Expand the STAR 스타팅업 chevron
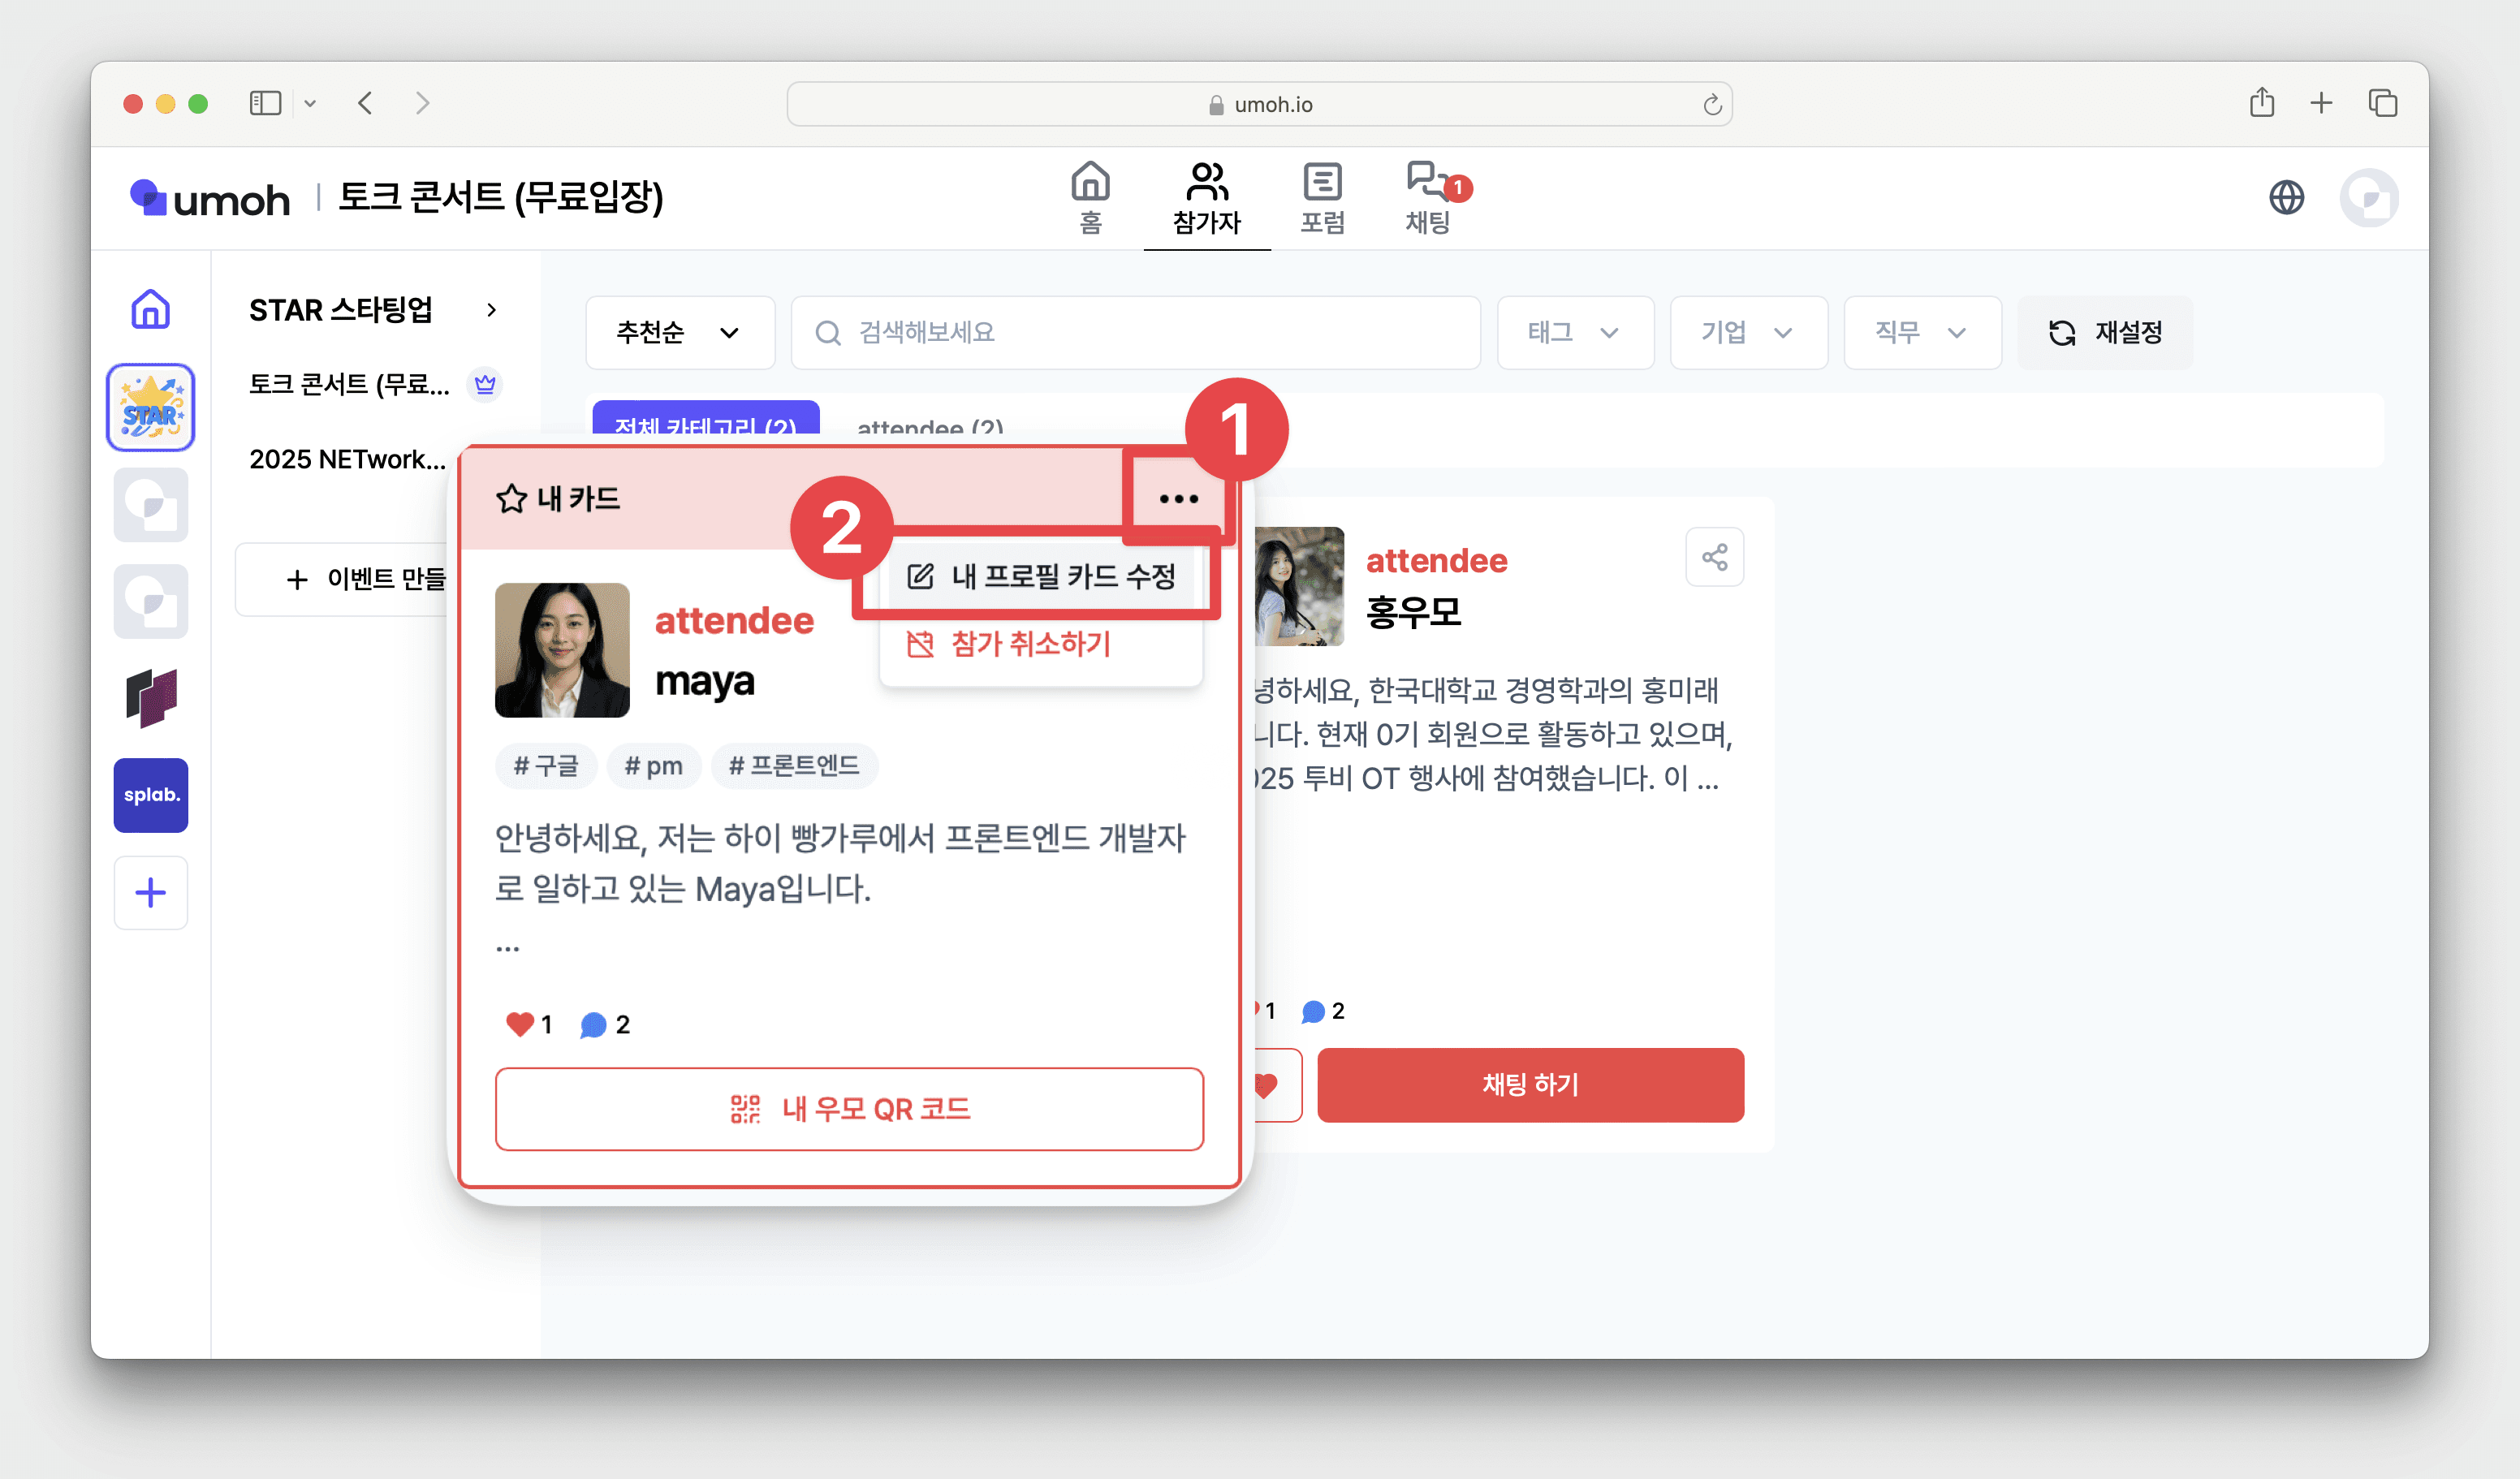Image resolution: width=2520 pixels, height=1479 pixels. coord(491,310)
